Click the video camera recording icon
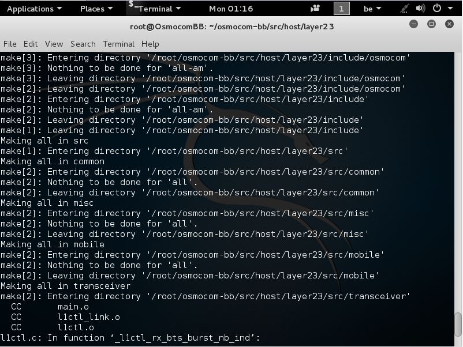This screenshot has width=463, height=347. click(x=315, y=9)
